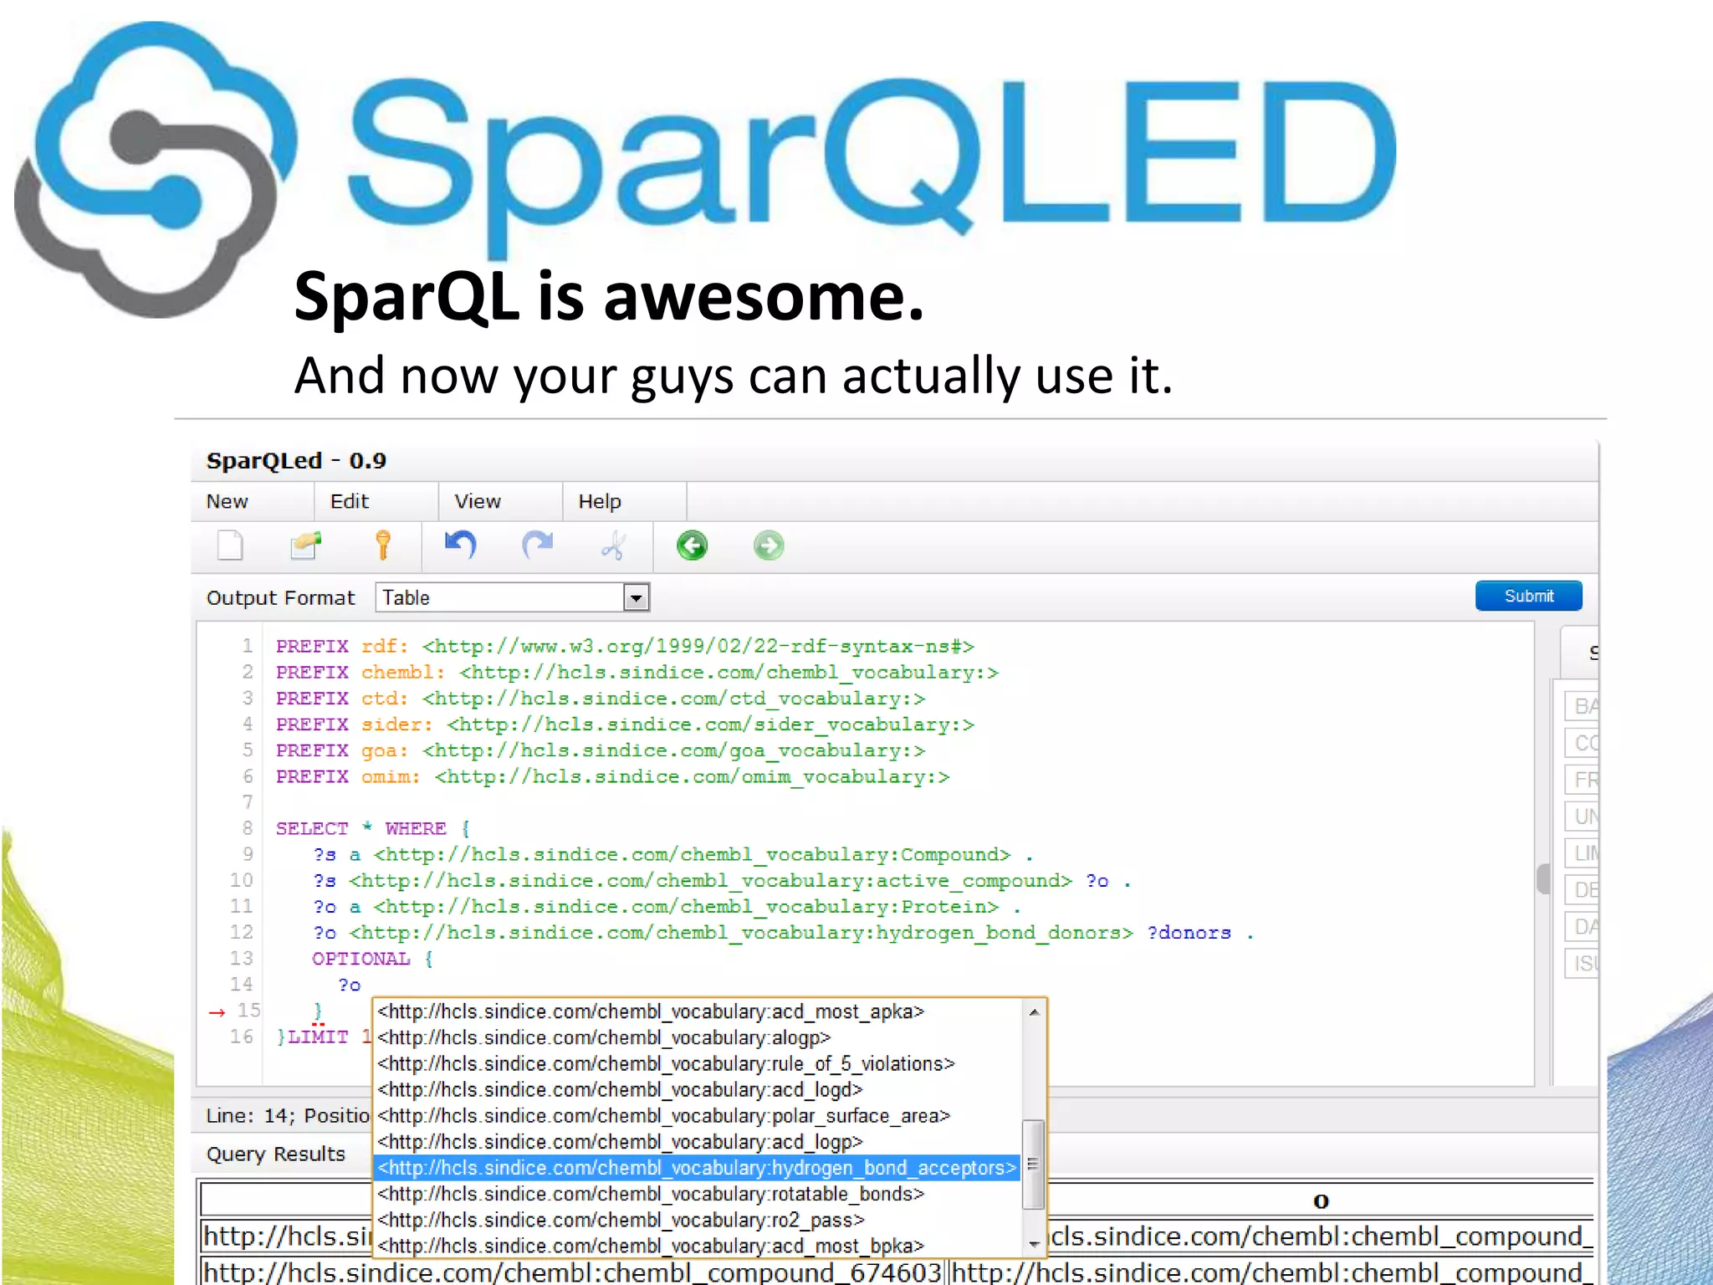
Task: Click the ?o variable on line 14
Action: (350, 985)
